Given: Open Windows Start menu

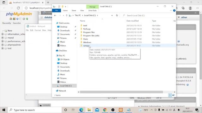Looking at the screenshot, I should tap(4, 110).
